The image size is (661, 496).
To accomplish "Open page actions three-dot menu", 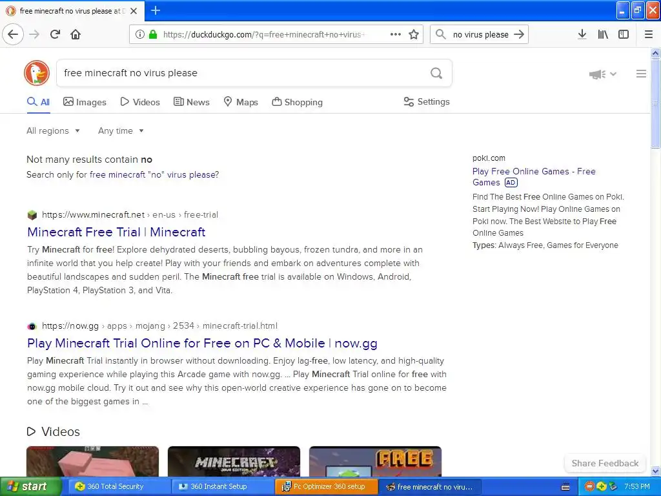I will [396, 34].
